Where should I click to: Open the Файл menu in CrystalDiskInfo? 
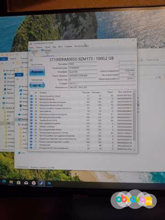click(x=32, y=47)
